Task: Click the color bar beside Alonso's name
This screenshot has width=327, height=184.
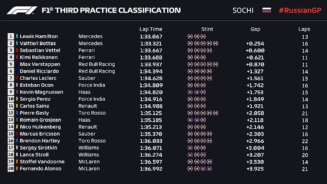Action: [17, 168]
